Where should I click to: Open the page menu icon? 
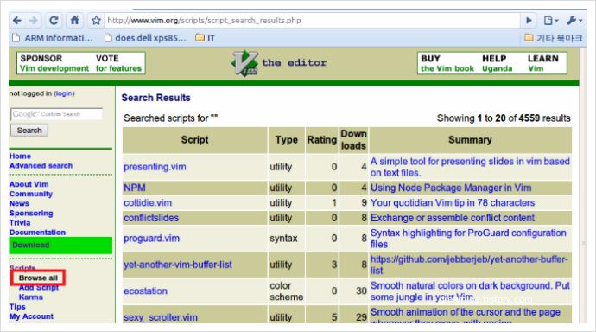tap(550, 20)
